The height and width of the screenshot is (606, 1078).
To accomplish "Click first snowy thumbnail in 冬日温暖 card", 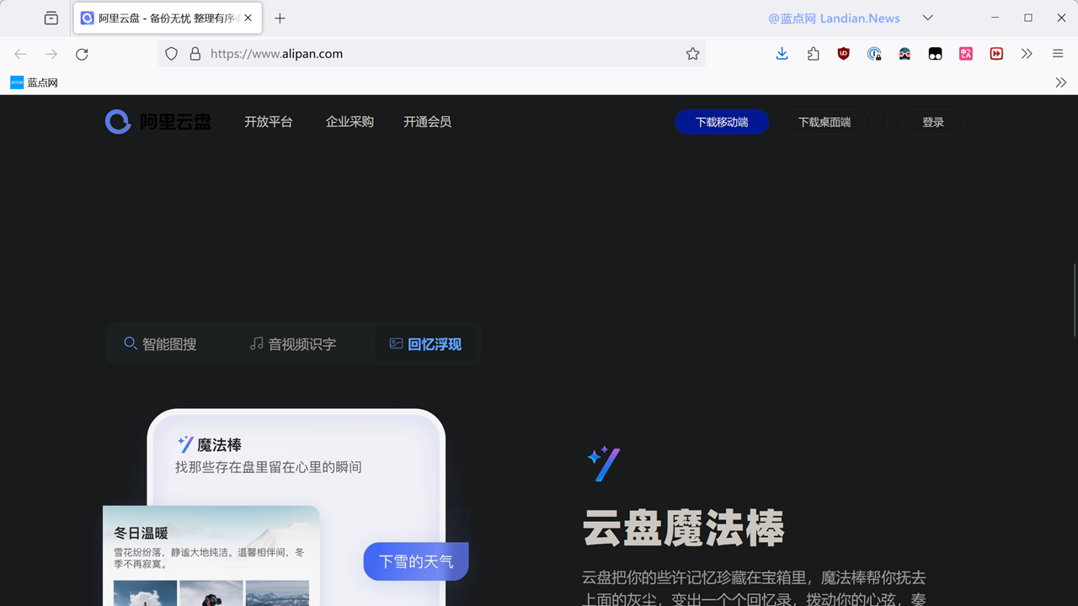I will tap(145, 593).
